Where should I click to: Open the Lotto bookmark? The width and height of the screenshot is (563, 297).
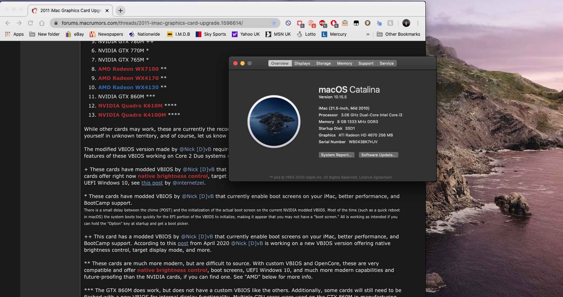pos(306,34)
